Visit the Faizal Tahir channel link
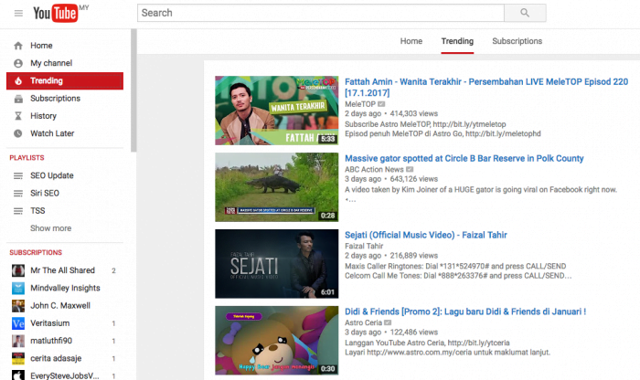Viewport: 640px width, 380px height. pyautogui.click(x=364, y=246)
